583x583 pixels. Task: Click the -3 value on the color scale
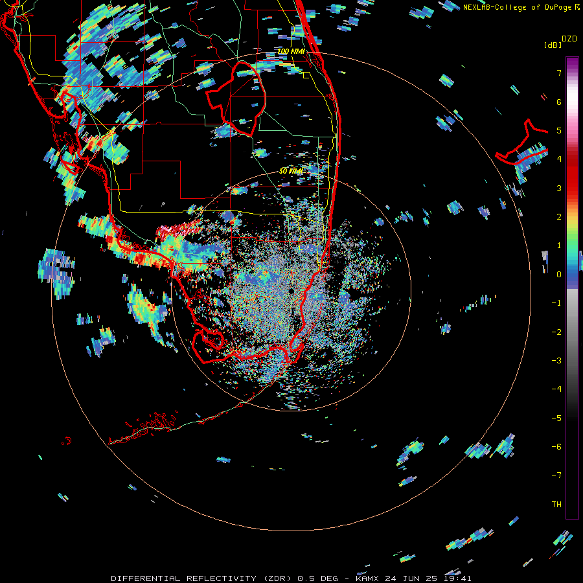[556, 361]
